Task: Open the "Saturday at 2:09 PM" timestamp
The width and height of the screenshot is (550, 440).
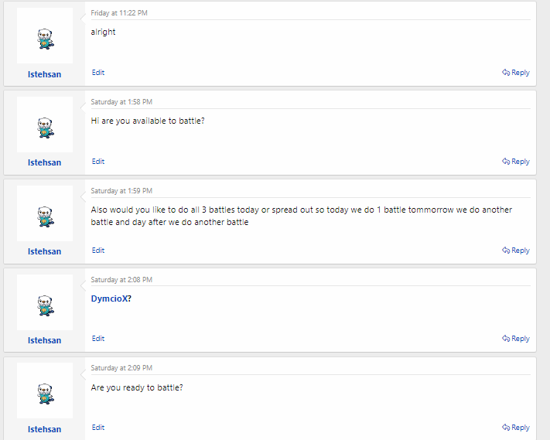Action: 121,368
